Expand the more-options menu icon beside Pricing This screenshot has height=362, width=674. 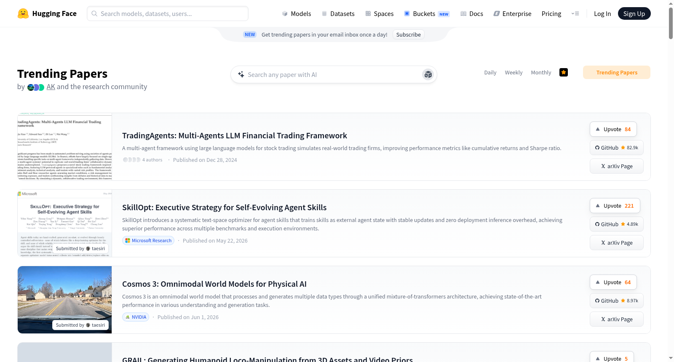[575, 13]
